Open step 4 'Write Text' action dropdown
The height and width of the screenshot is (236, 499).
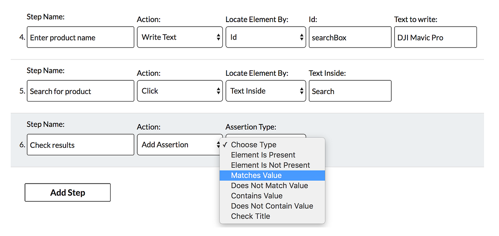(x=180, y=37)
